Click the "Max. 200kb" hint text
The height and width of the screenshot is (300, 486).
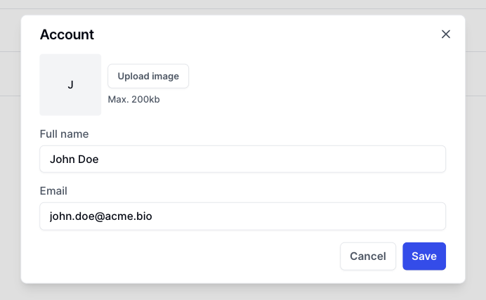tap(133, 100)
